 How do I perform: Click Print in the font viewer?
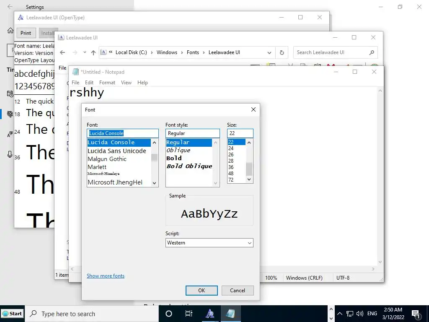point(26,33)
